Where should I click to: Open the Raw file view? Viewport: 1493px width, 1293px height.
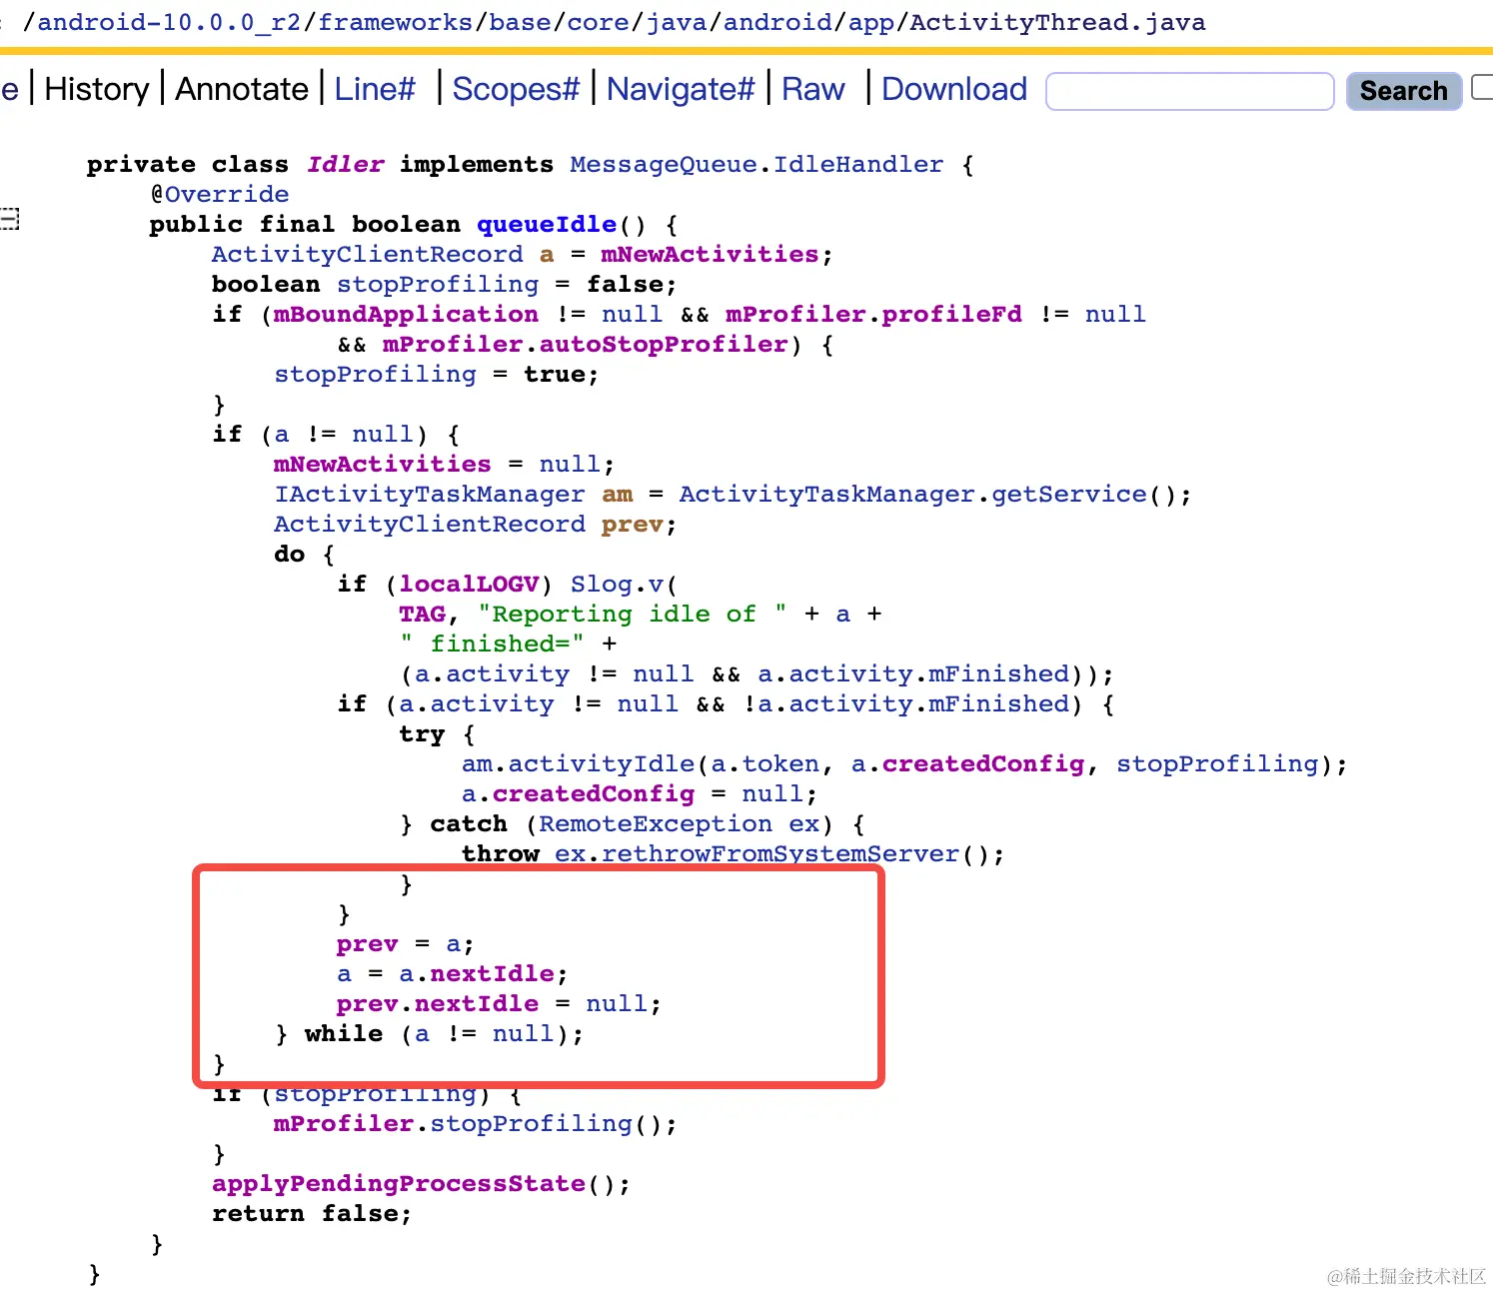[812, 89]
